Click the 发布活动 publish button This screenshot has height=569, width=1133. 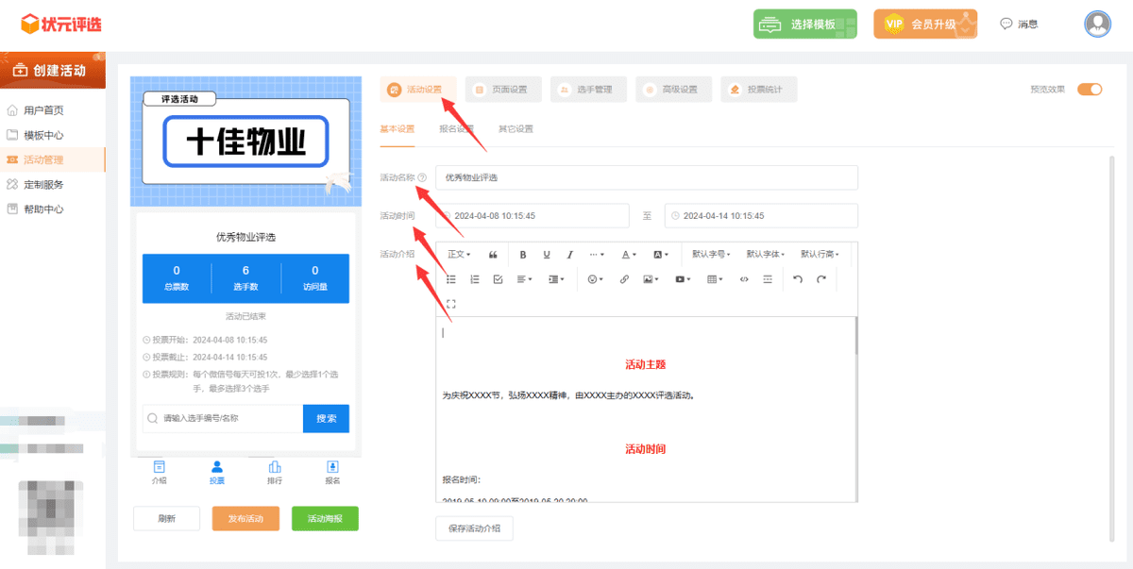[245, 518]
